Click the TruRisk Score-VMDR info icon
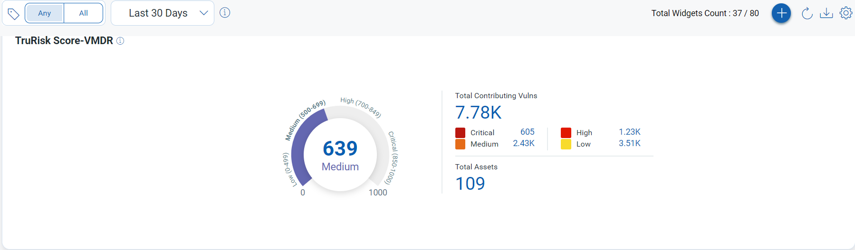Image resolution: width=855 pixels, height=250 pixels. pyautogui.click(x=120, y=41)
